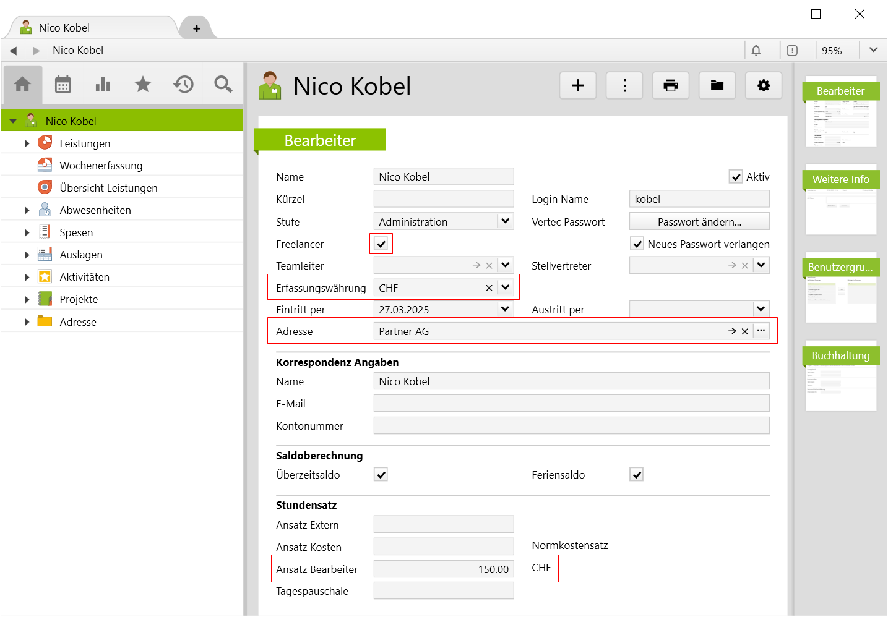Image resolution: width=888 pixels, height=617 pixels.
Task: Open the bar chart reports icon
Action: pyautogui.click(x=103, y=84)
